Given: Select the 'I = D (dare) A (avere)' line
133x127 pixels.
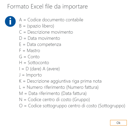Looking at the screenshot, I should [x=39, y=69].
